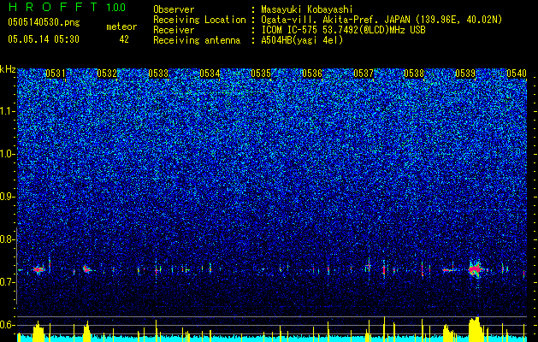538x342 pixels.
Task: Click the 0540 time marker
Action: pyautogui.click(x=517, y=74)
